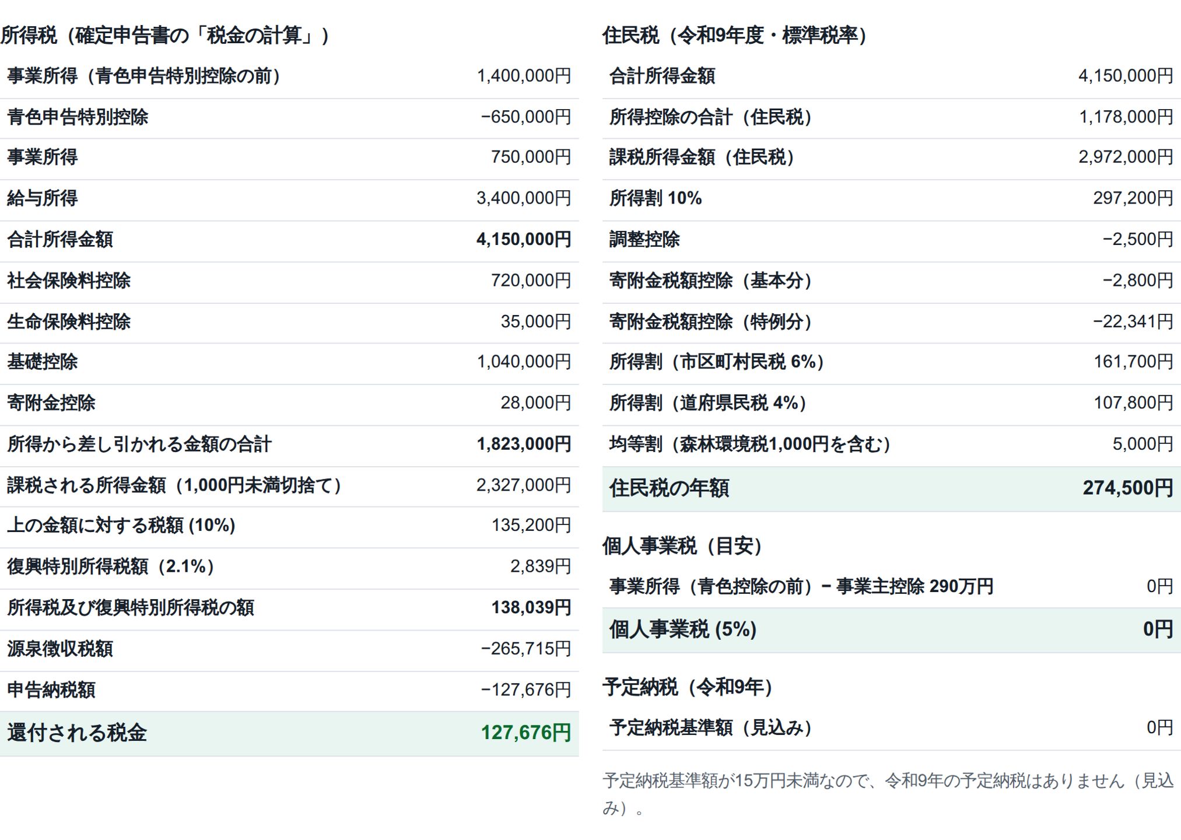Viewport: 1181px width, 840px height.
Task: Click the 基礎控除 value 1,040,000円
Action: pos(524,362)
